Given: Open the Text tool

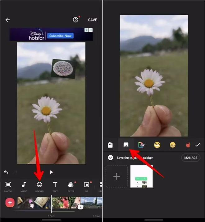Looking at the screenshot, I should 55,187.
